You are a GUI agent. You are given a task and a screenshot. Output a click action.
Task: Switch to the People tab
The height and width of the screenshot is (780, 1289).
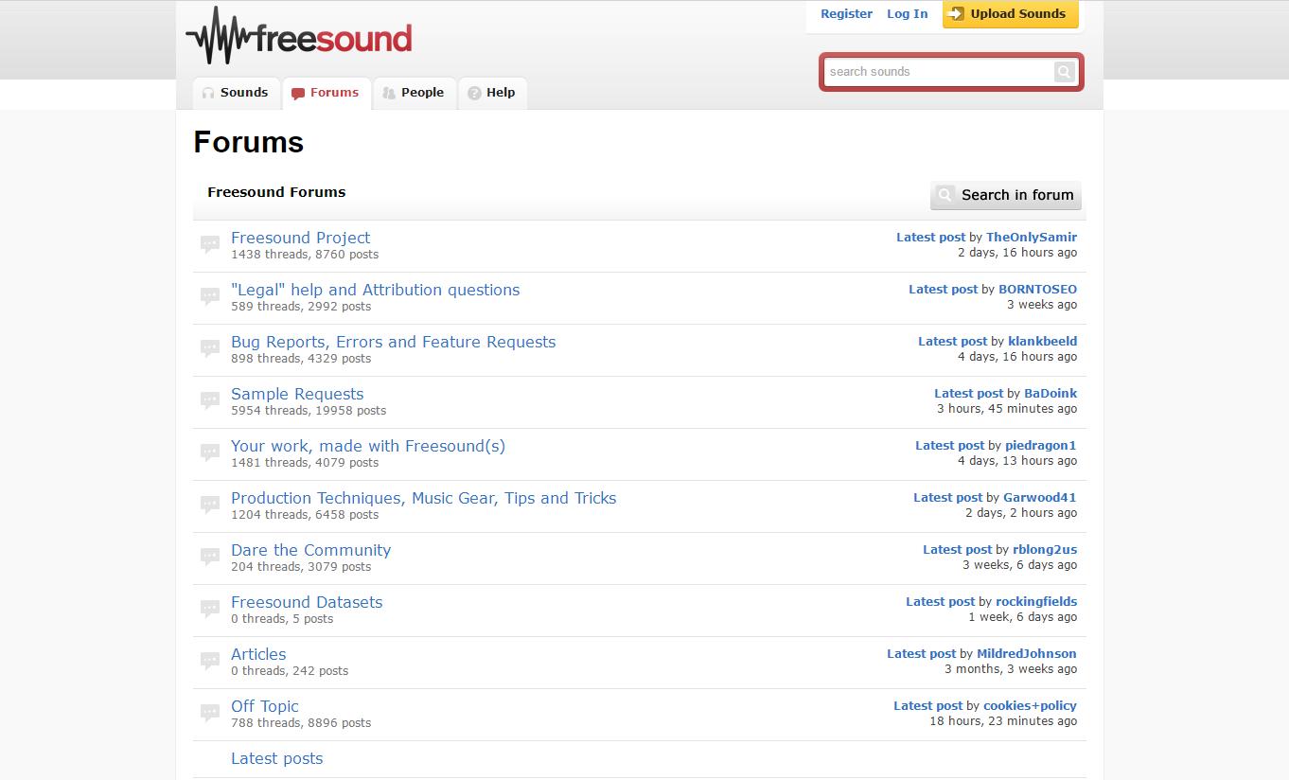(x=414, y=93)
